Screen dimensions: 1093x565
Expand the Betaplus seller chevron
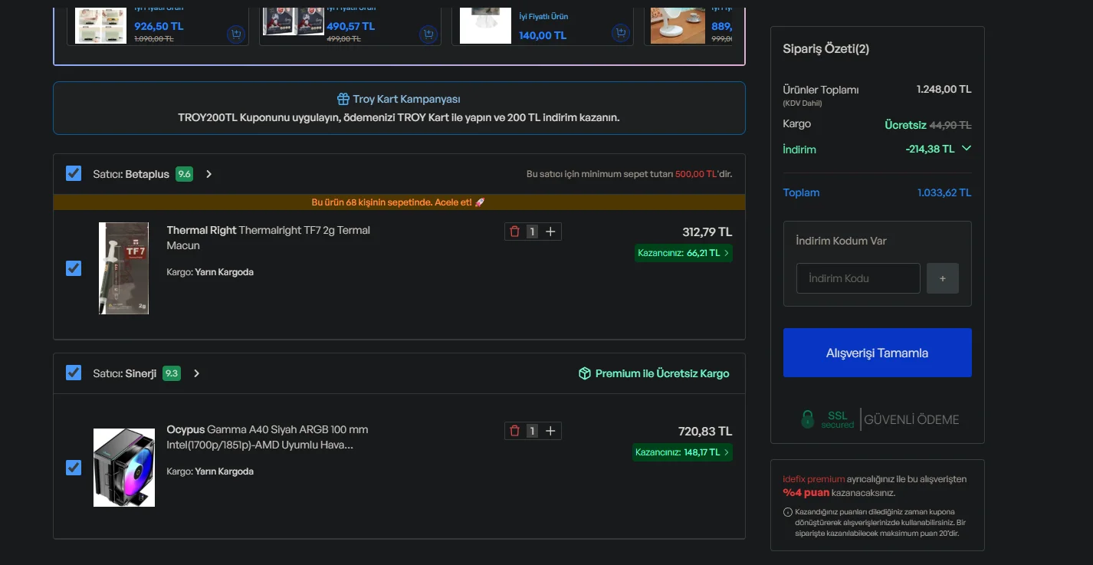tap(208, 174)
